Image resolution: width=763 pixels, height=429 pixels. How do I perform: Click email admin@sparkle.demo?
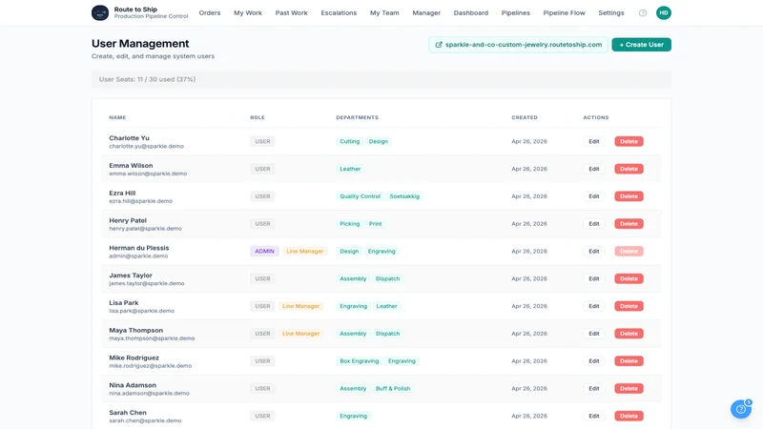[138, 255]
